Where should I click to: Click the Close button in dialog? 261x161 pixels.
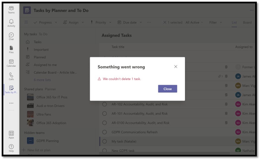[167, 89]
